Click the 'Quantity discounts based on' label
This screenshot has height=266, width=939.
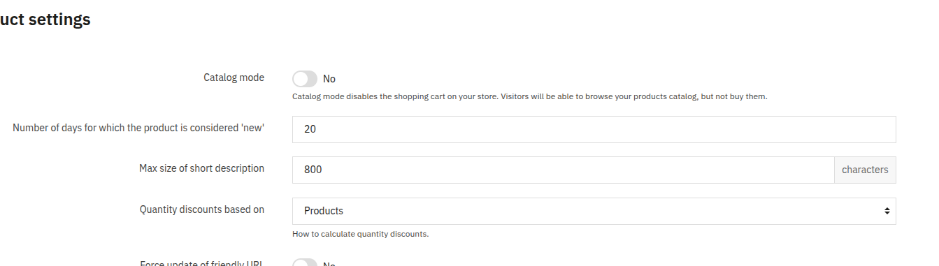(x=202, y=209)
